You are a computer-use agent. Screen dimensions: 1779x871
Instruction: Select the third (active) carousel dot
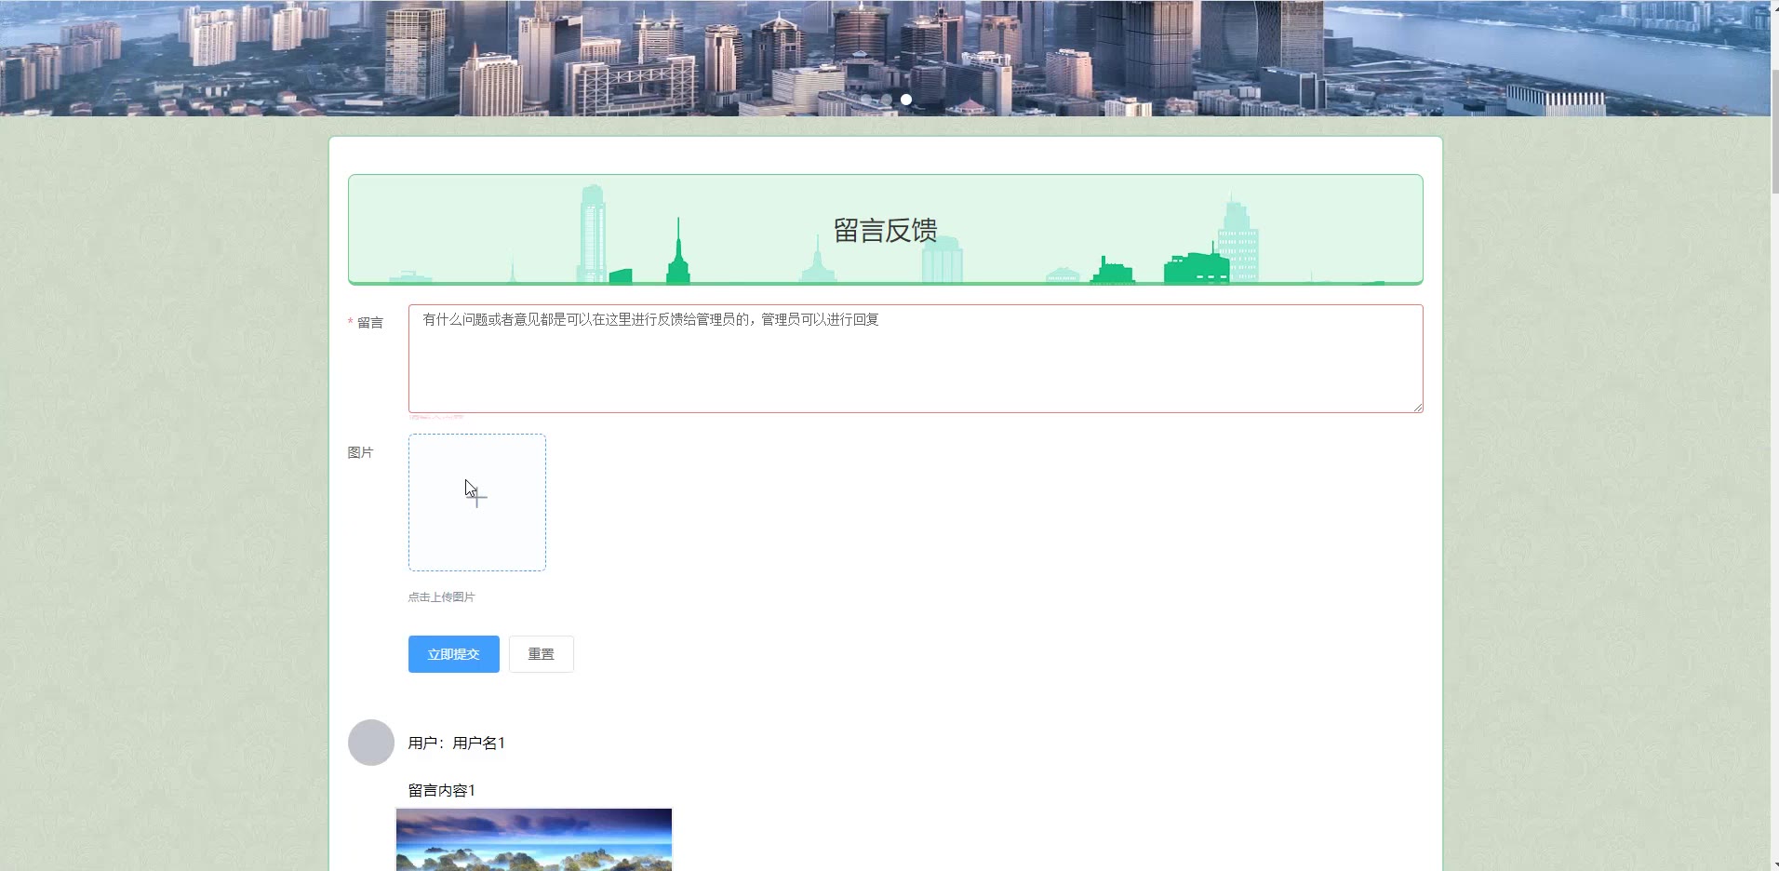tap(906, 100)
